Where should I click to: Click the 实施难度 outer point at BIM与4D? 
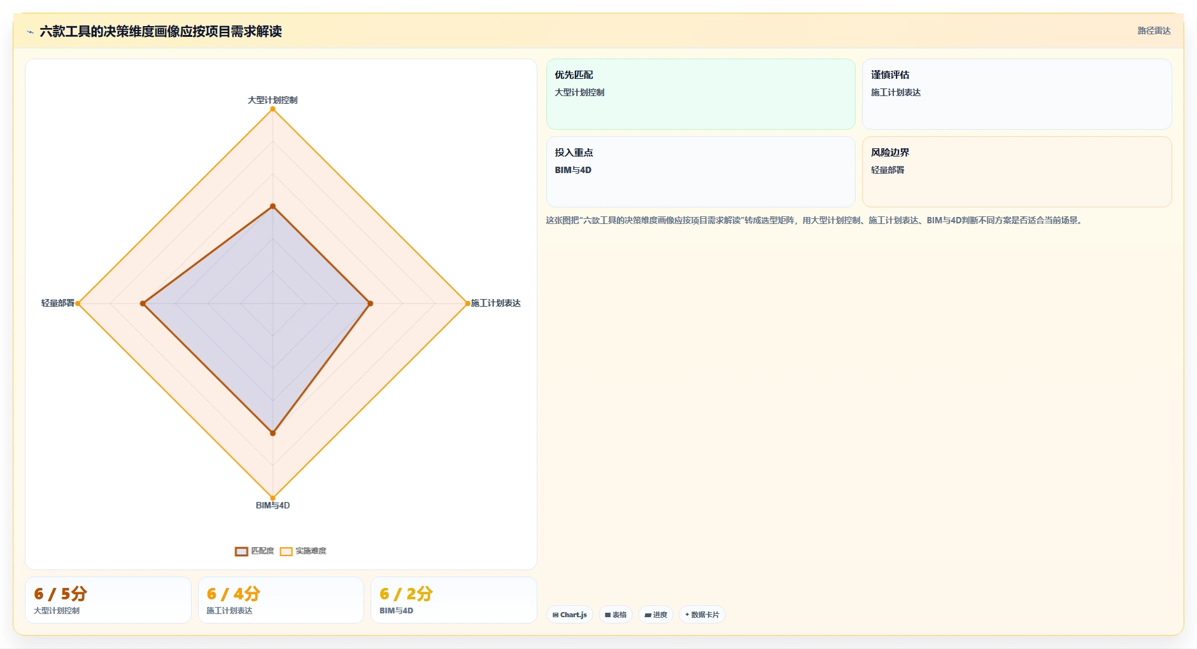(x=273, y=498)
